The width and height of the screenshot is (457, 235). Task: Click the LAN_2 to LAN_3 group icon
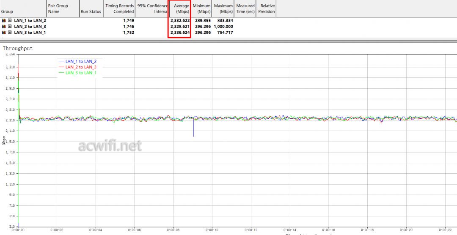pyautogui.click(x=4, y=26)
